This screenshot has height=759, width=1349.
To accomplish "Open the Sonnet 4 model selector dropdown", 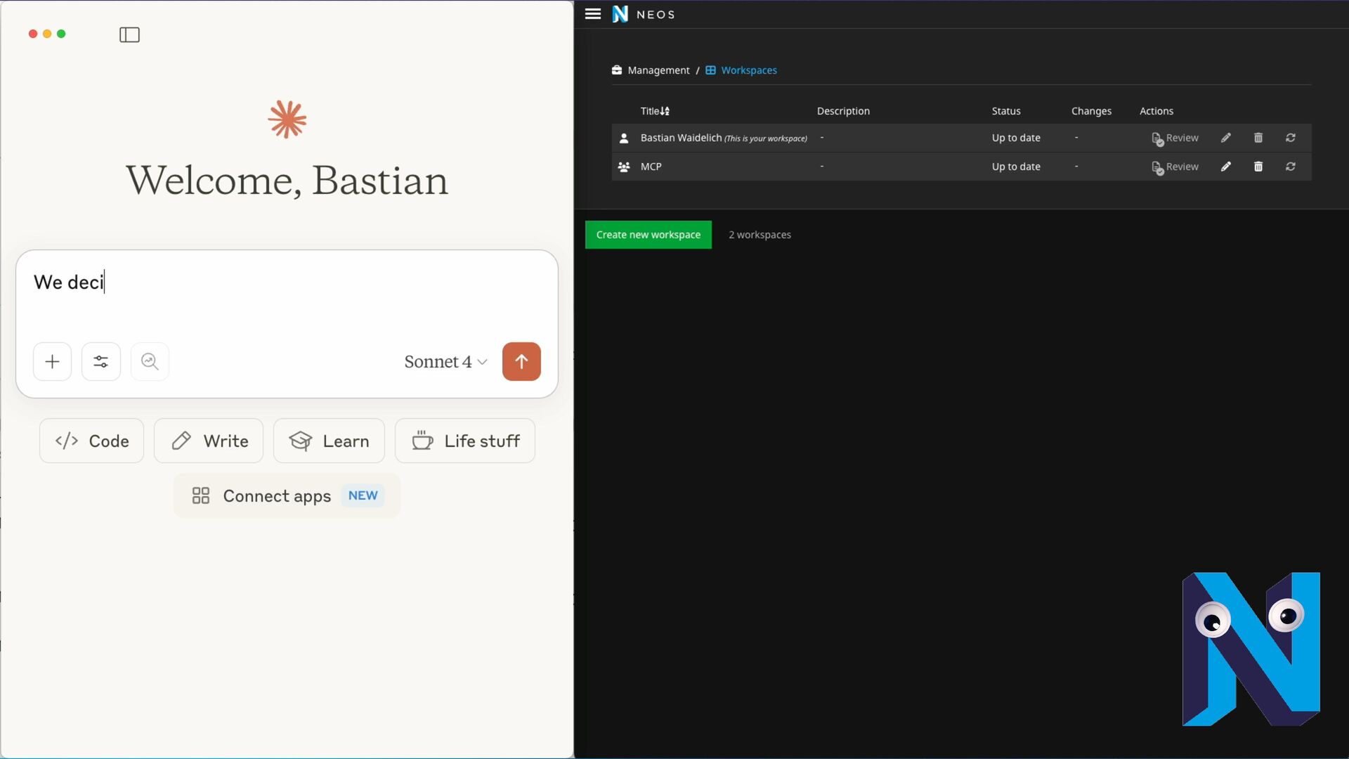I will pyautogui.click(x=445, y=361).
